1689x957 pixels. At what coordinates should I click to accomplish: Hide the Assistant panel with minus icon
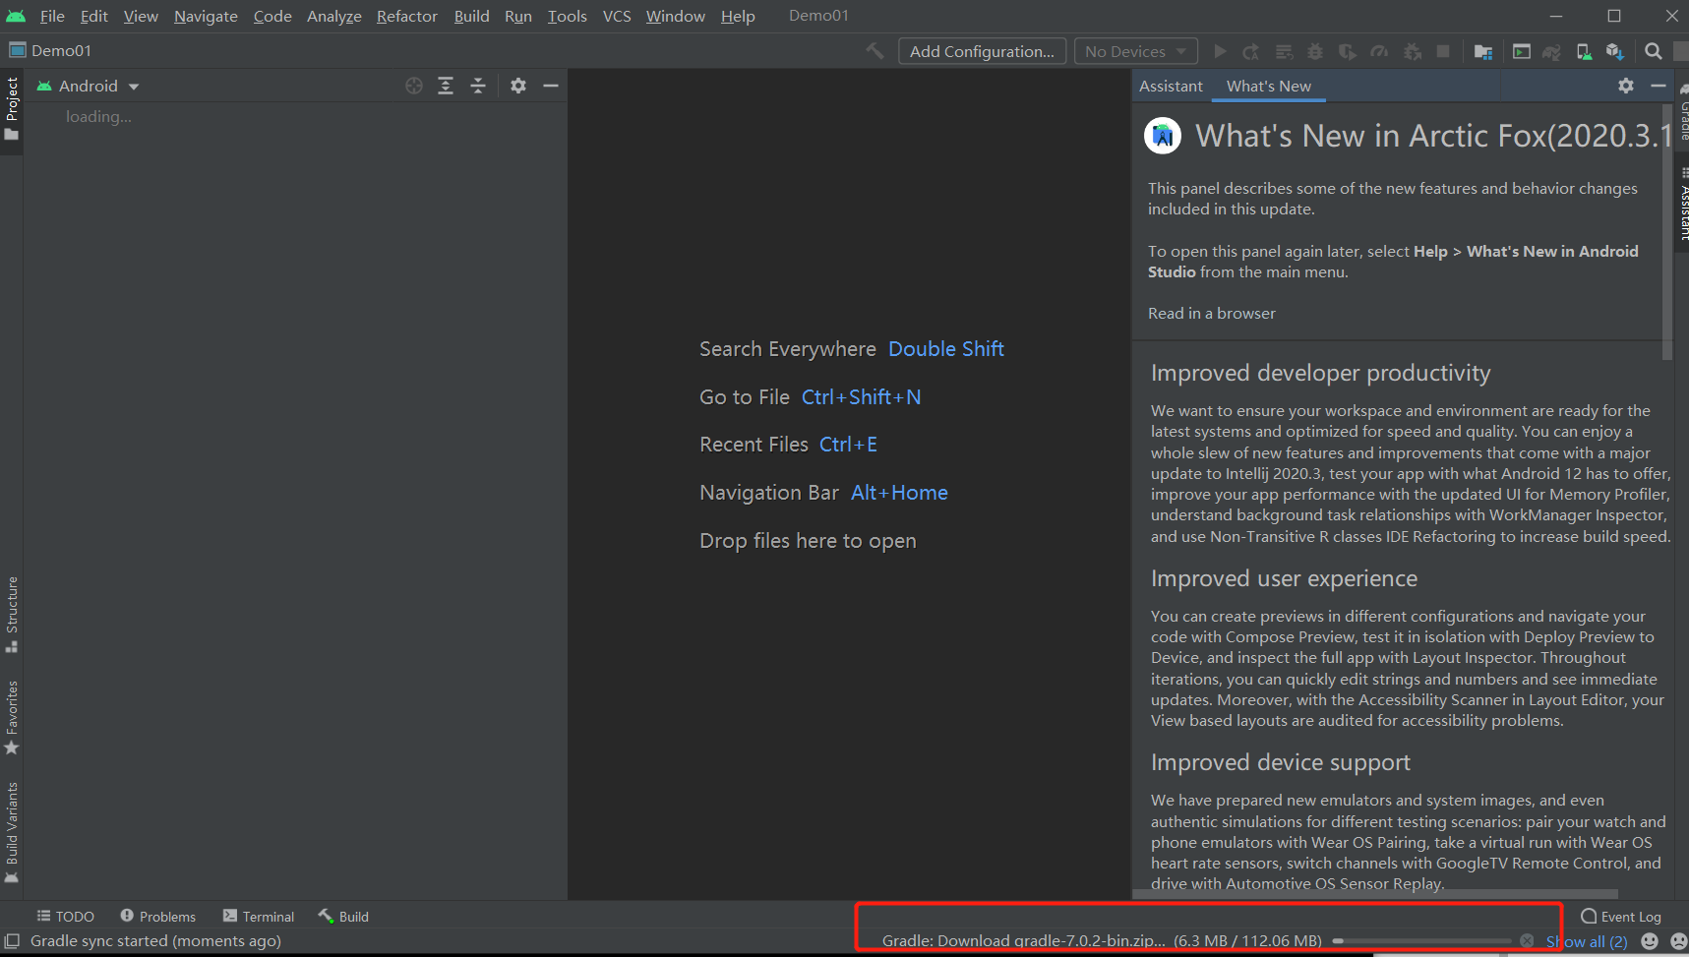(x=1659, y=86)
